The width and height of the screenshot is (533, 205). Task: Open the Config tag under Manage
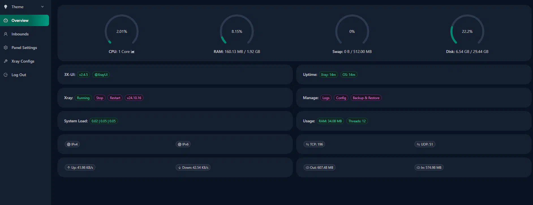(341, 98)
